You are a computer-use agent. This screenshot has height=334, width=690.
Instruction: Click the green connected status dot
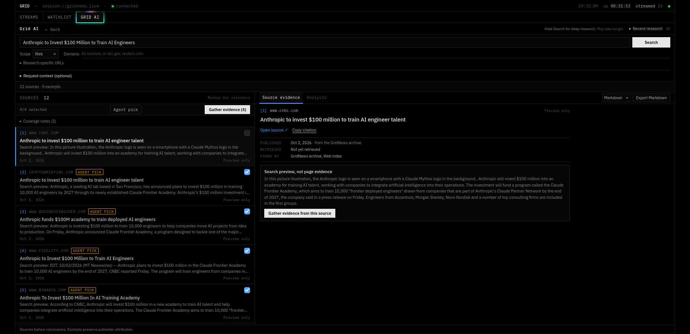click(x=113, y=6)
